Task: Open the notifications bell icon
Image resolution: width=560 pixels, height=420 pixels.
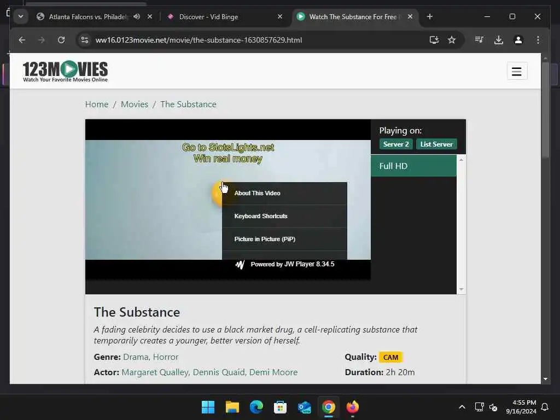Action: (x=545, y=407)
